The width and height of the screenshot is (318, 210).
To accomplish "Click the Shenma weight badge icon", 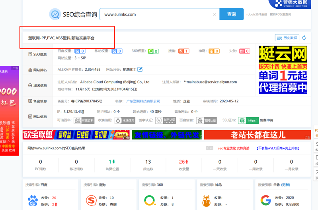I will [214, 51].
